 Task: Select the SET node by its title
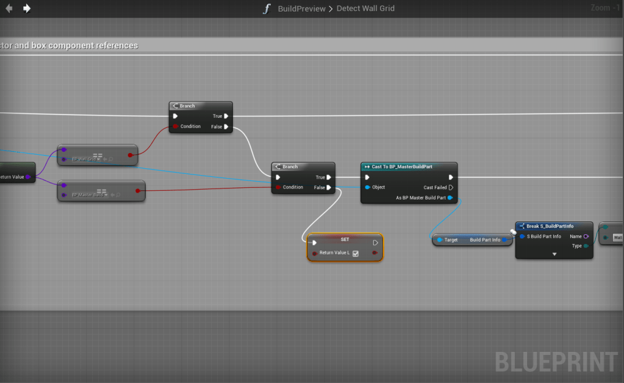click(x=345, y=239)
